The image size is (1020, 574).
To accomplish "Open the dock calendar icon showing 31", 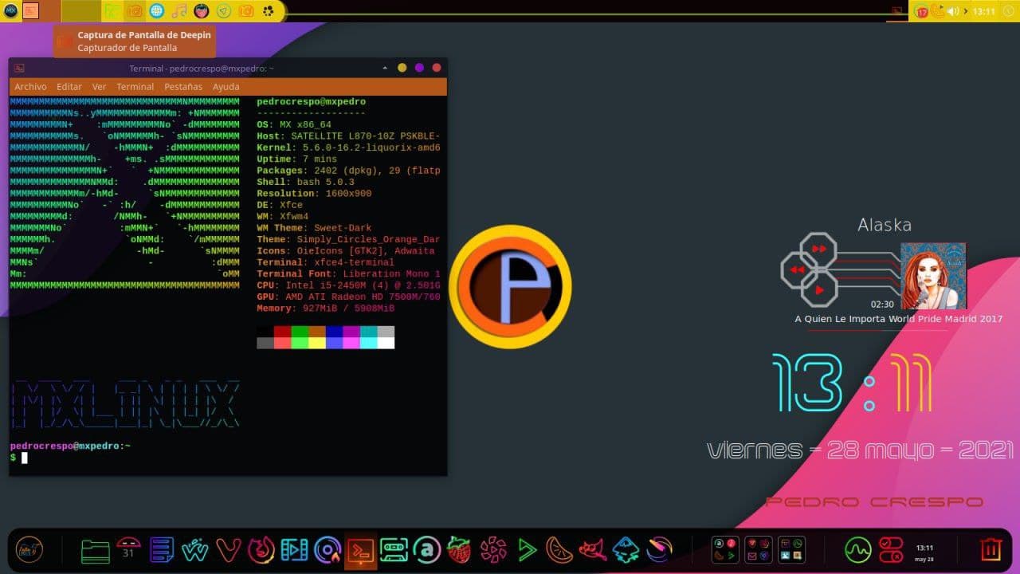I will coord(128,550).
